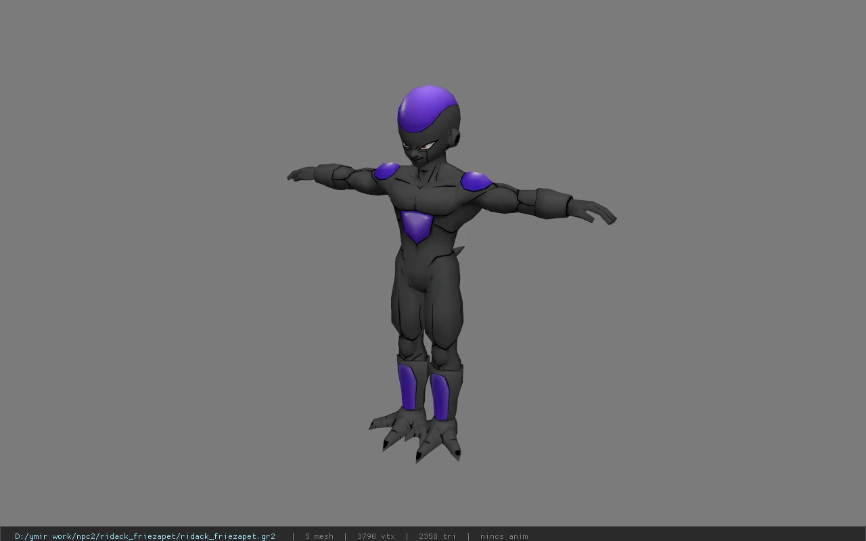Click the "3790 vtx" vertex count
The height and width of the screenshot is (541, 866).
coord(376,536)
